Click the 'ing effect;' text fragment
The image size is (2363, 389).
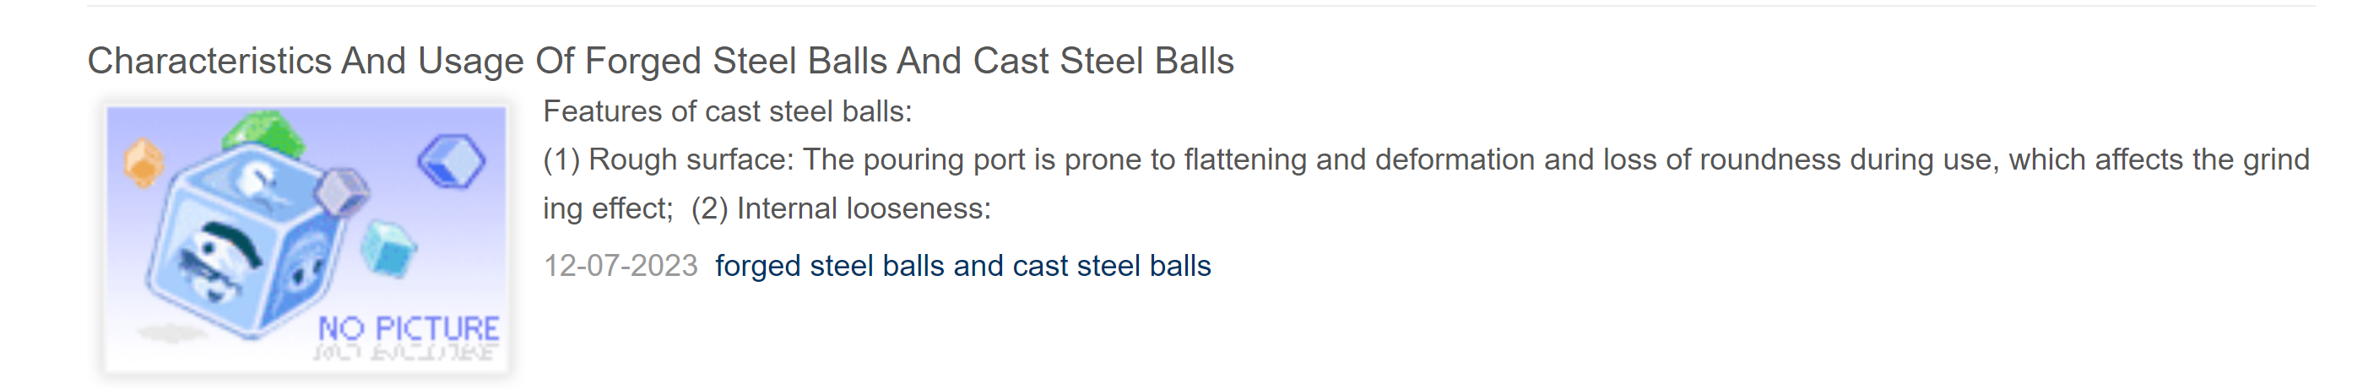pyautogui.click(x=608, y=208)
